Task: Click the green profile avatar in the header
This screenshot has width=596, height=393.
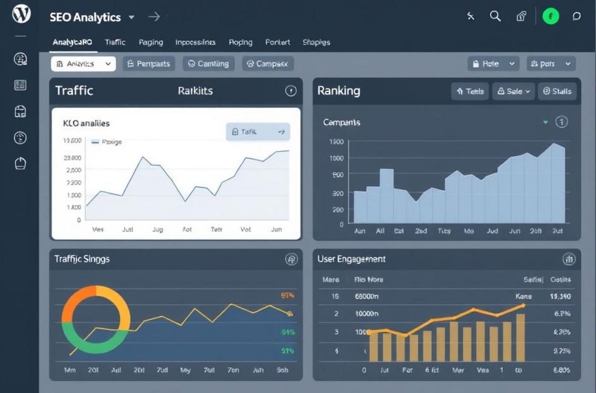Action: pyautogui.click(x=550, y=16)
